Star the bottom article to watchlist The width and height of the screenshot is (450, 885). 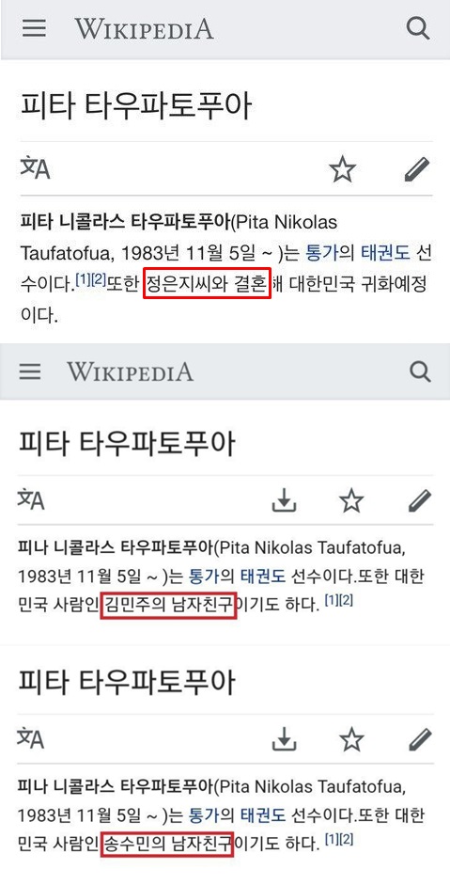point(352,740)
